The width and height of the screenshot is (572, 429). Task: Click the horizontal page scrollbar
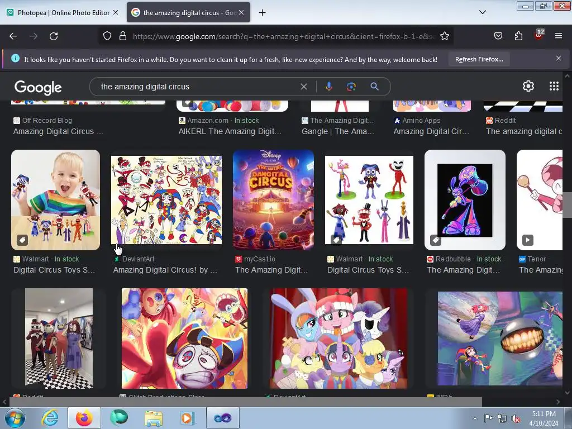(x=246, y=402)
